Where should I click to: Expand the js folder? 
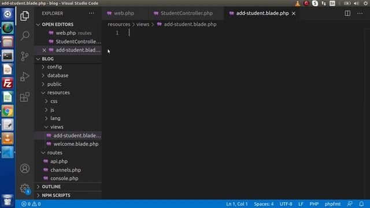[x=68, y=110]
